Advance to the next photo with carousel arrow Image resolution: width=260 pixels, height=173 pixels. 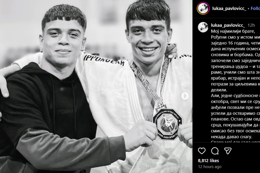pyautogui.click(x=185, y=96)
